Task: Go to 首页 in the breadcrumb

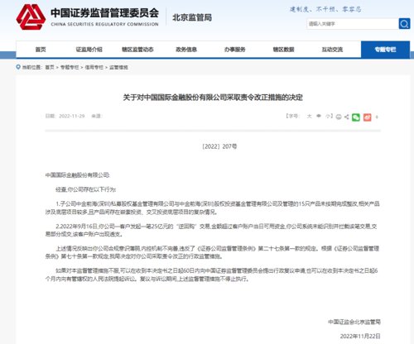Action: pyautogui.click(x=50, y=67)
